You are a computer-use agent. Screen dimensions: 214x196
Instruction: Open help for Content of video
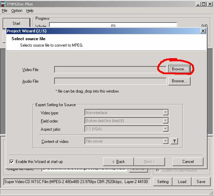175,141
